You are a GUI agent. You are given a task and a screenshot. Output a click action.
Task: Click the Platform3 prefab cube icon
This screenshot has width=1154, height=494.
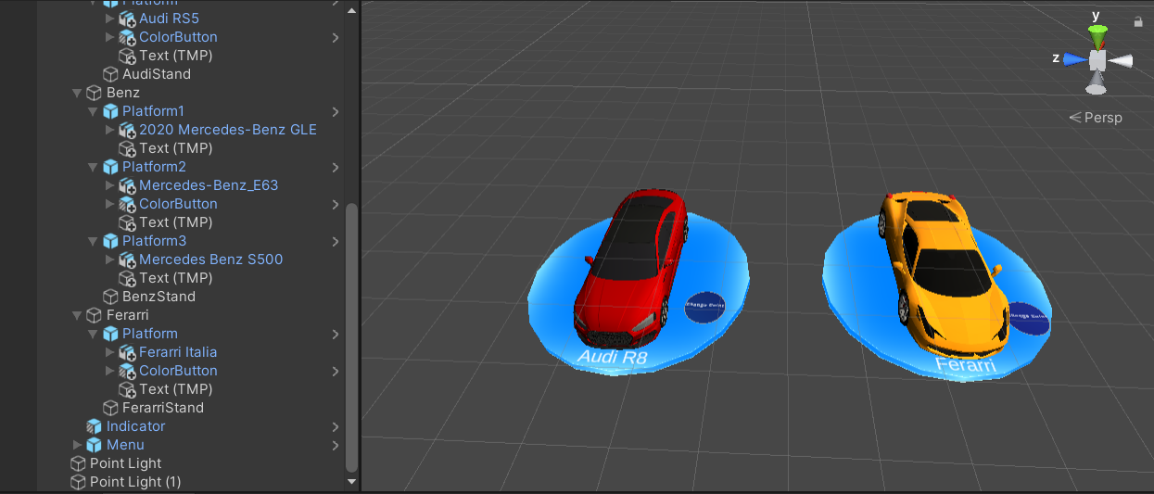111,241
